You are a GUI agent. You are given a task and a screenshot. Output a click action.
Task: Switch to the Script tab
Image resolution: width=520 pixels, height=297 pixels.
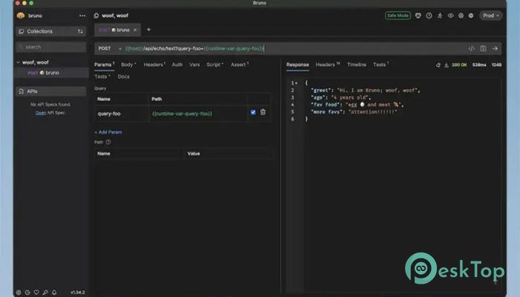tap(215, 65)
